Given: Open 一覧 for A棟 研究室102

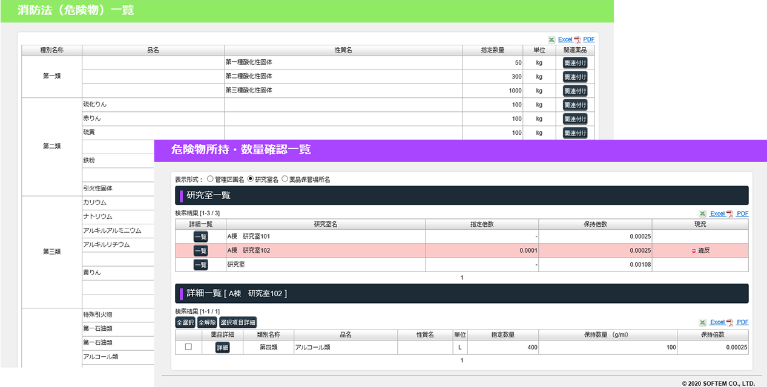Looking at the screenshot, I should point(200,250).
